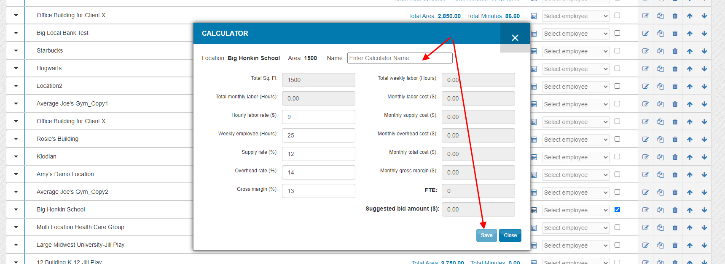Tick Multi Location Health Care Group checkbox
The width and height of the screenshot is (725, 264).
(x=617, y=227)
